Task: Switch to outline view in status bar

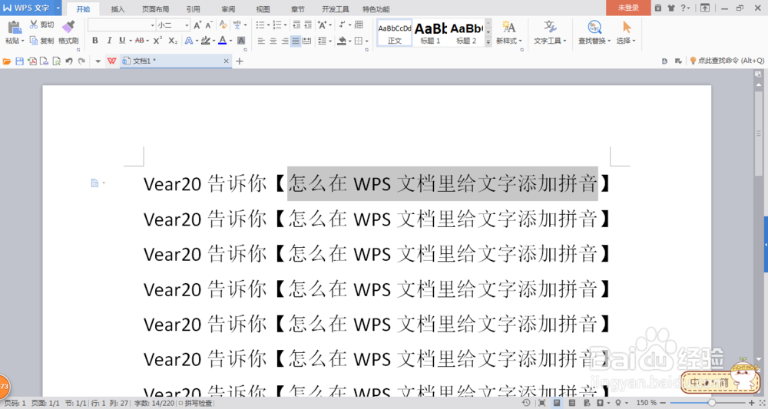Action: (571, 403)
